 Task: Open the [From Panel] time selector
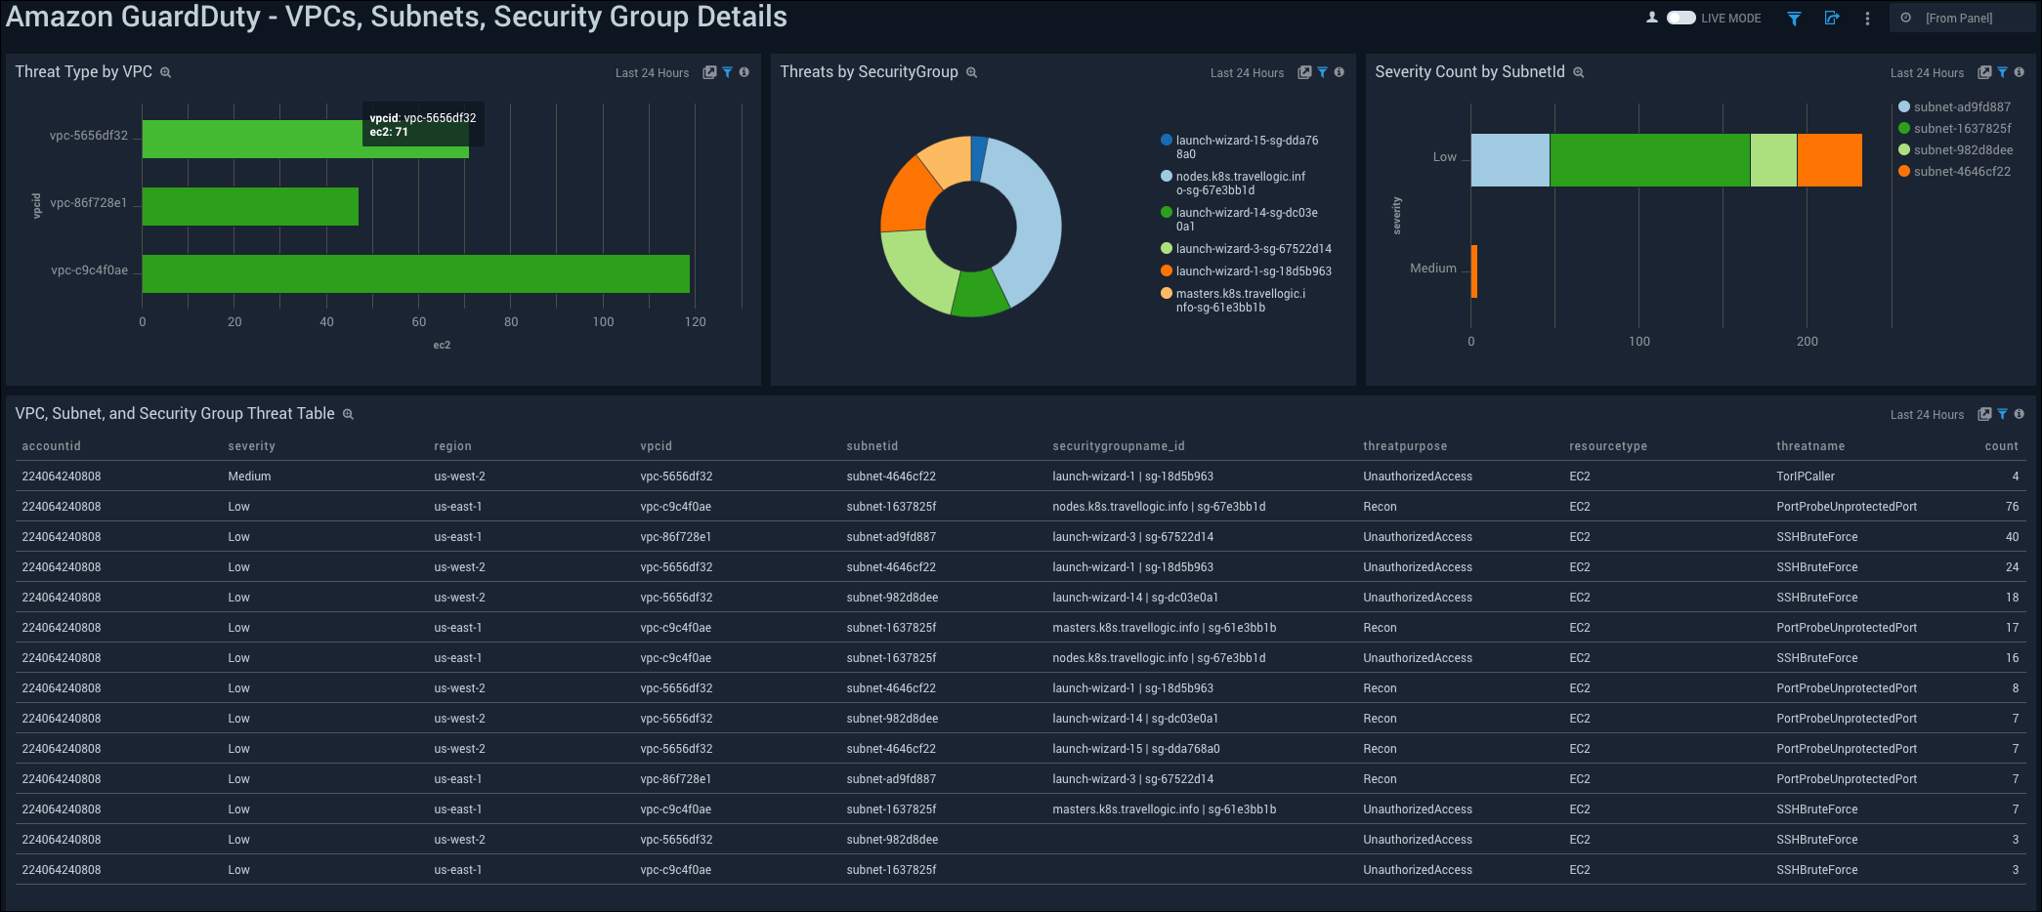[x=1962, y=18]
